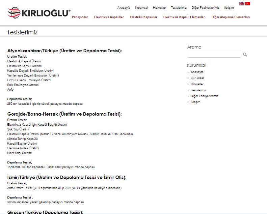Open Elektriksiz Kapsül Elemanları product menu
Image resolution: width=267 pixels, height=214 pixels.
coord(184,17)
